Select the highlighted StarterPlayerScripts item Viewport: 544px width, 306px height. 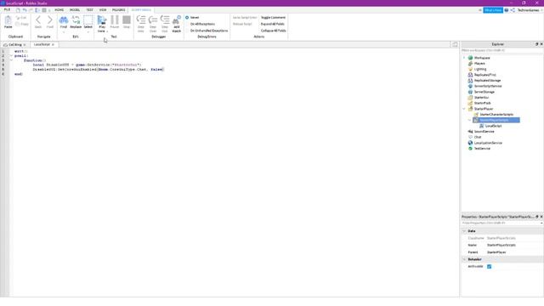(x=496, y=120)
